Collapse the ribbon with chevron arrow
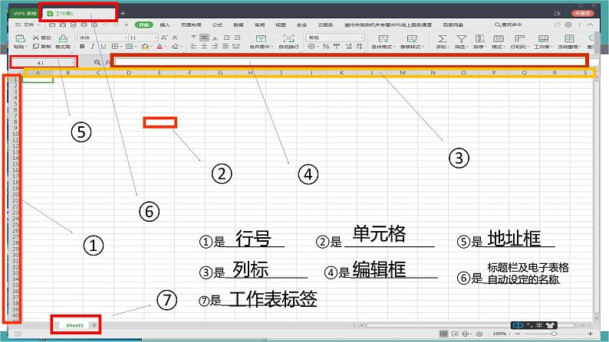This screenshot has height=342, width=609. [x=591, y=24]
